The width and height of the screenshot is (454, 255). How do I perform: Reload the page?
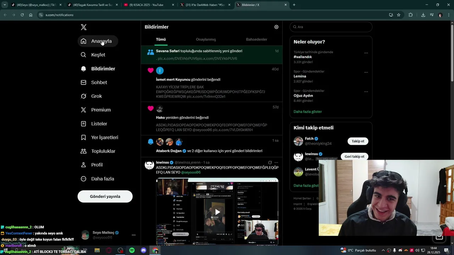(22, 15)
